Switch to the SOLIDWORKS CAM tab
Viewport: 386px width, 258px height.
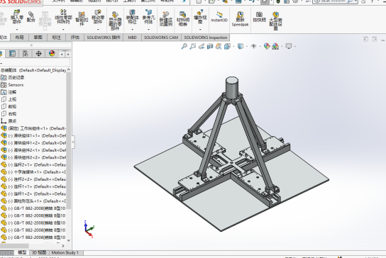point(161,38)
